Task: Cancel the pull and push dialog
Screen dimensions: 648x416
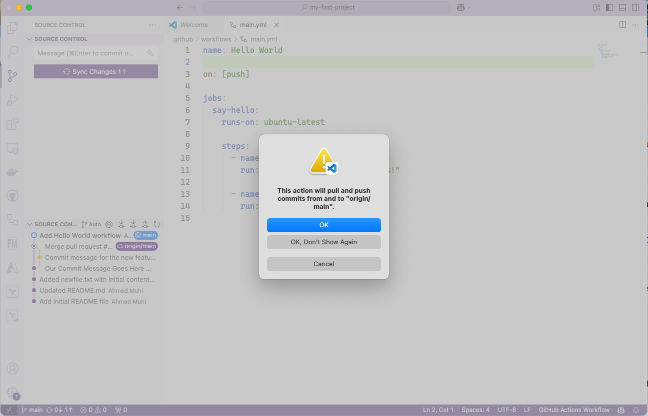Action: [323, 264]
